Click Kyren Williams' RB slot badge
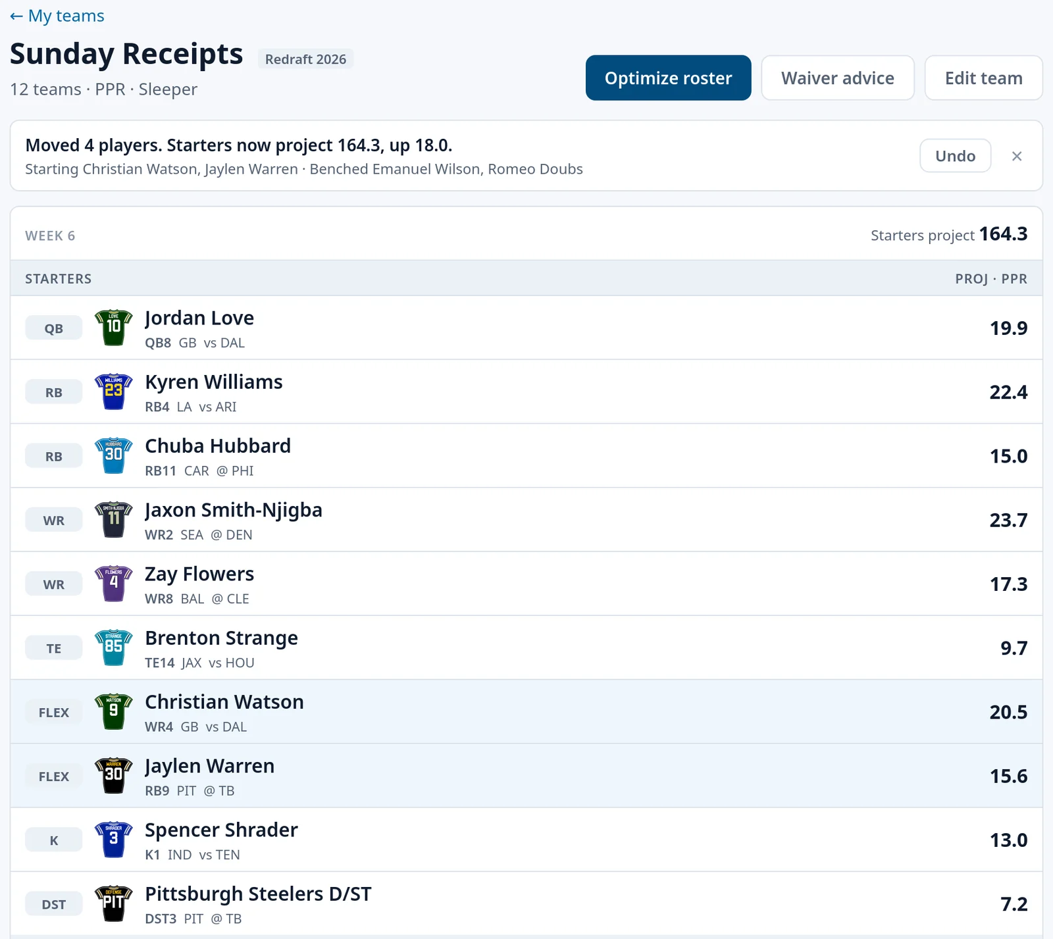Viewport: 1053px width, 939px height. (x=54, y=392)
